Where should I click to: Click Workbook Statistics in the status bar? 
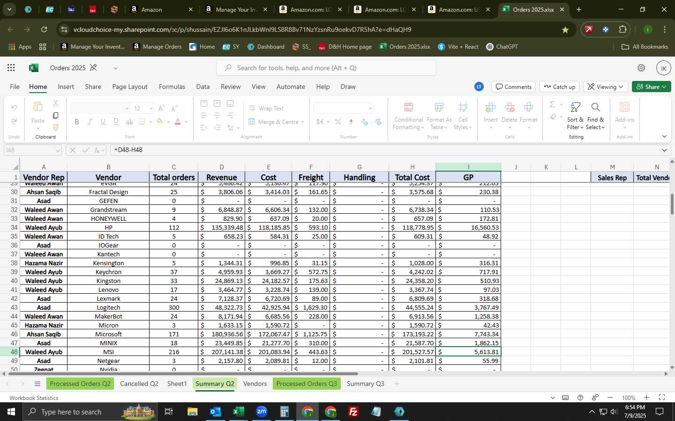(34, 398)
